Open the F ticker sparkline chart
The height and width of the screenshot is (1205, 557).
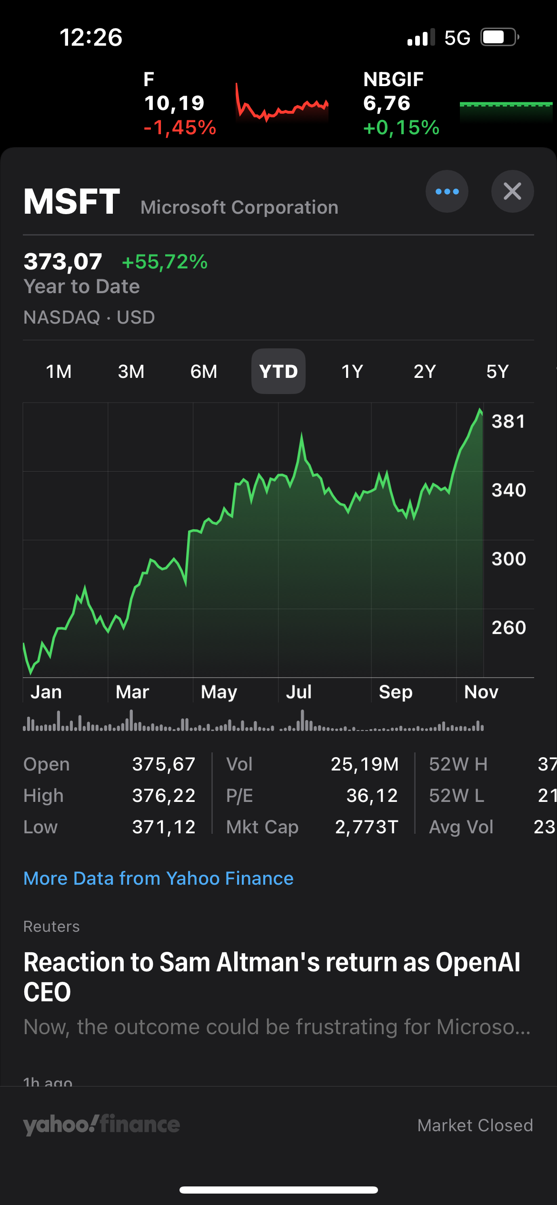click(x=282, y=104)
